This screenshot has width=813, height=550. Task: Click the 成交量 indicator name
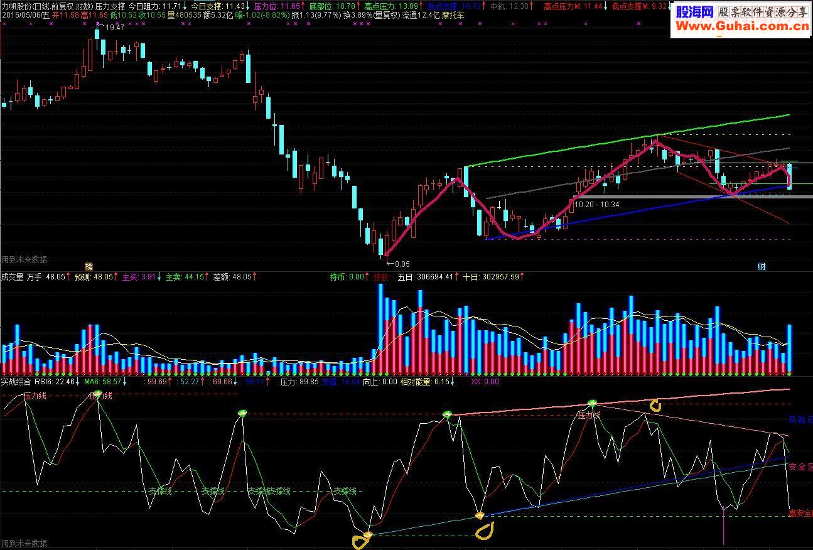coord(12,276)
